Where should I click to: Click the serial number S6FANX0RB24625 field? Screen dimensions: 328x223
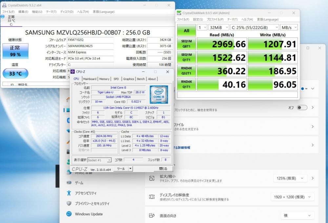(90, 46)
